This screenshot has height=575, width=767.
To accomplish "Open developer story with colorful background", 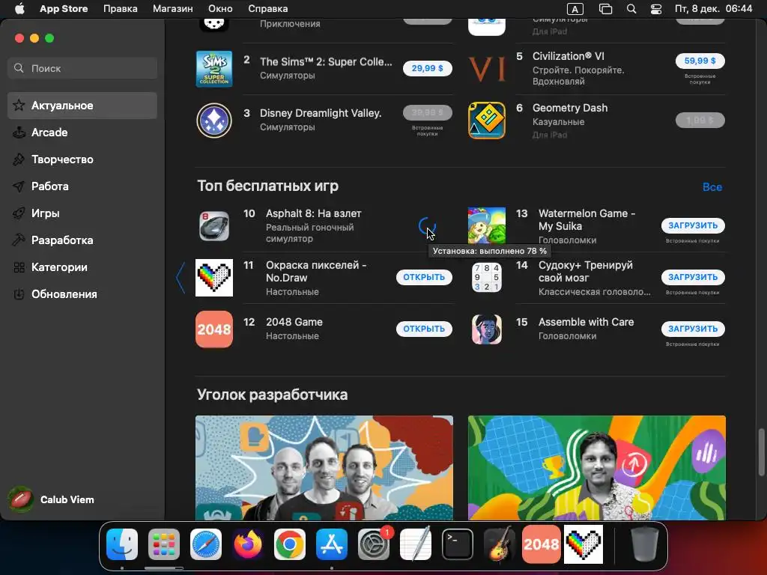I will coord(597,468).
